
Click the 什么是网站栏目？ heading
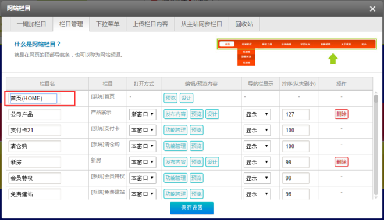(x=37, y=44)
